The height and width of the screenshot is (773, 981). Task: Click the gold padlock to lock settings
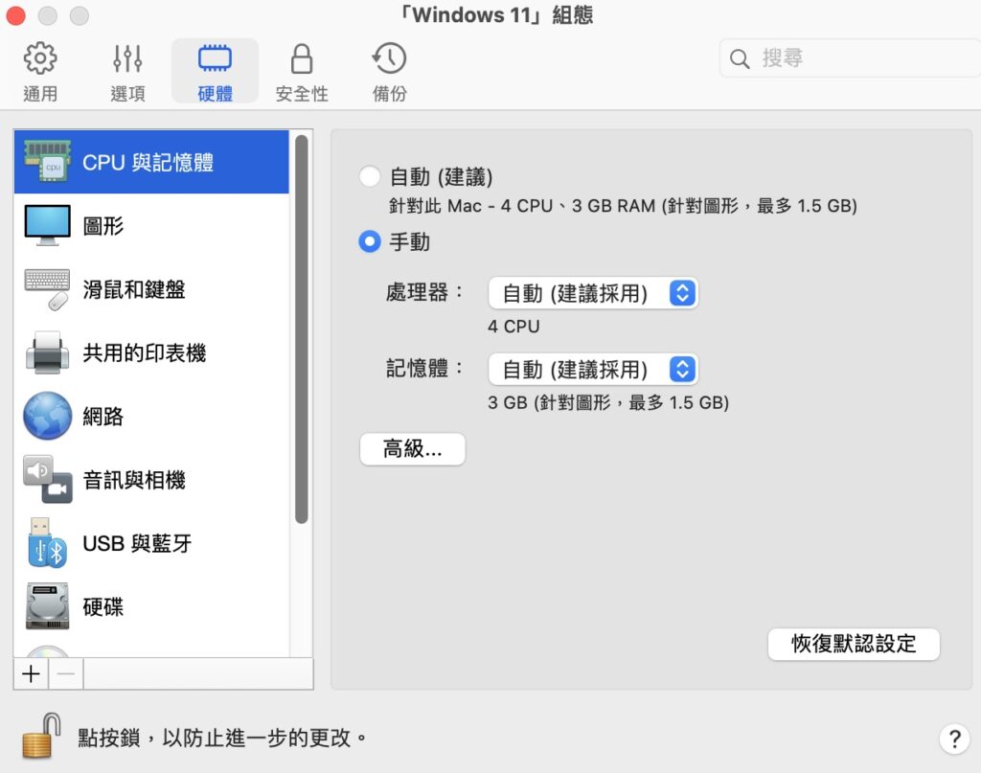click(x=41, y=736)
